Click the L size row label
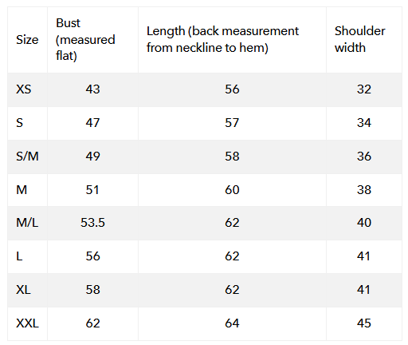This screenshot has width=408, height=345. [x=19, y=256]
